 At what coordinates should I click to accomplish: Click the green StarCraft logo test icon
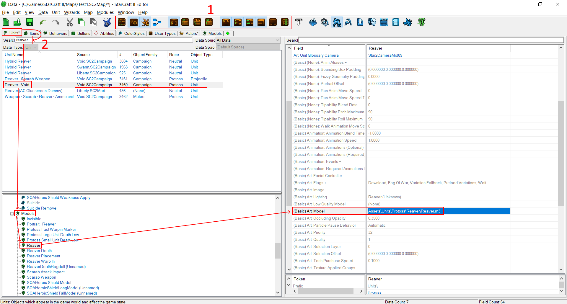pyautogui.click(x=421, y=22)
